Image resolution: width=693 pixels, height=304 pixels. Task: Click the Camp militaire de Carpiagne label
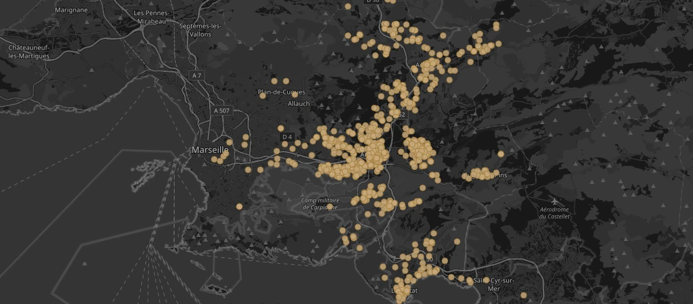click(x=320, y=204)
